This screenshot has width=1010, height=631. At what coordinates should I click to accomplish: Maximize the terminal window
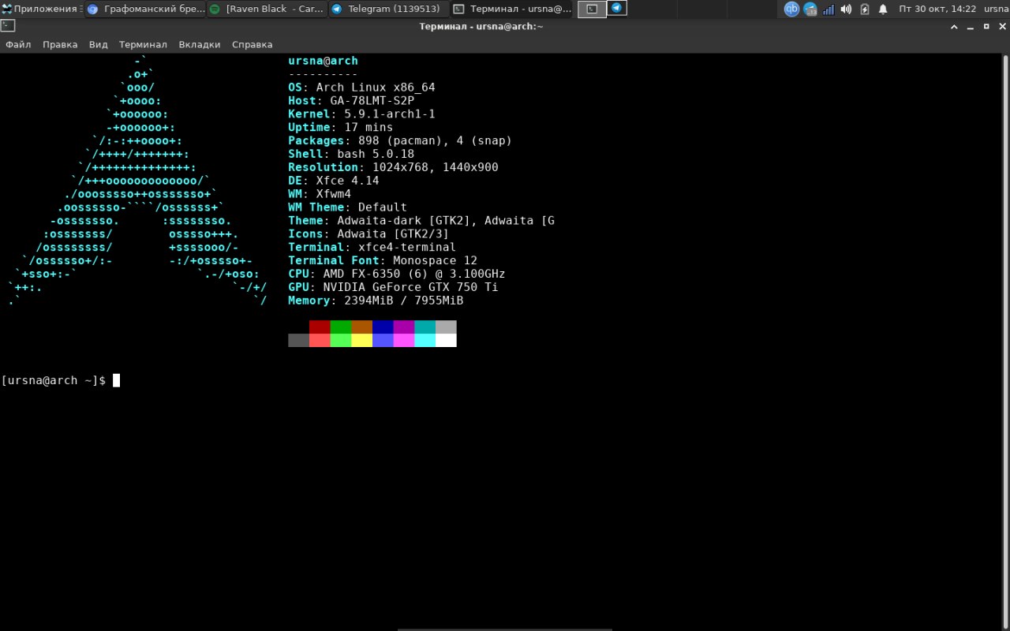pos(986,26)
